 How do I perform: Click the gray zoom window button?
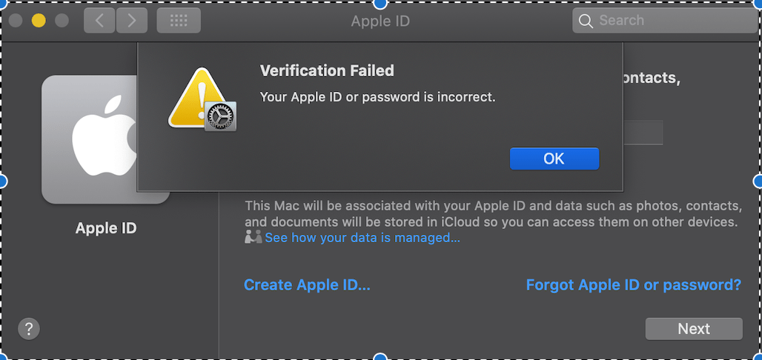click(62, 21)
